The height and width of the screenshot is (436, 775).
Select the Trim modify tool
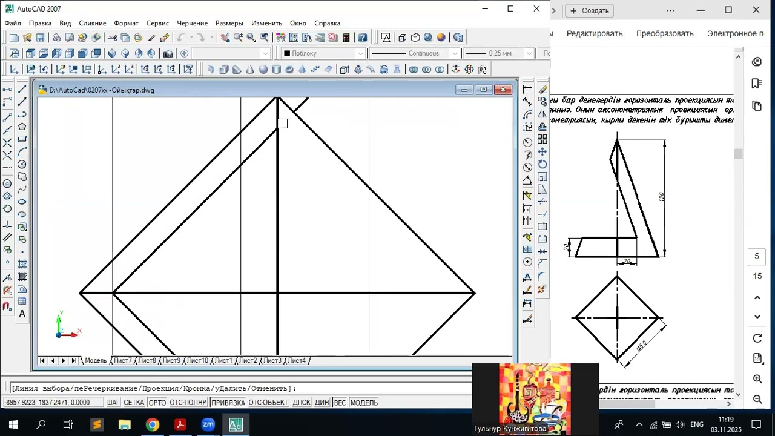point(542,202)
